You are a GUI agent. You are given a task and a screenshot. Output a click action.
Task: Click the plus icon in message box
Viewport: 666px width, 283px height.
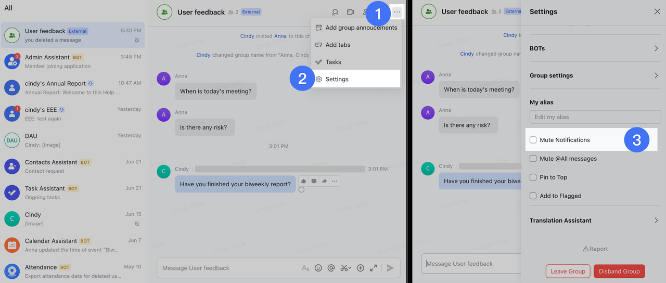click(x=360, y=268)
